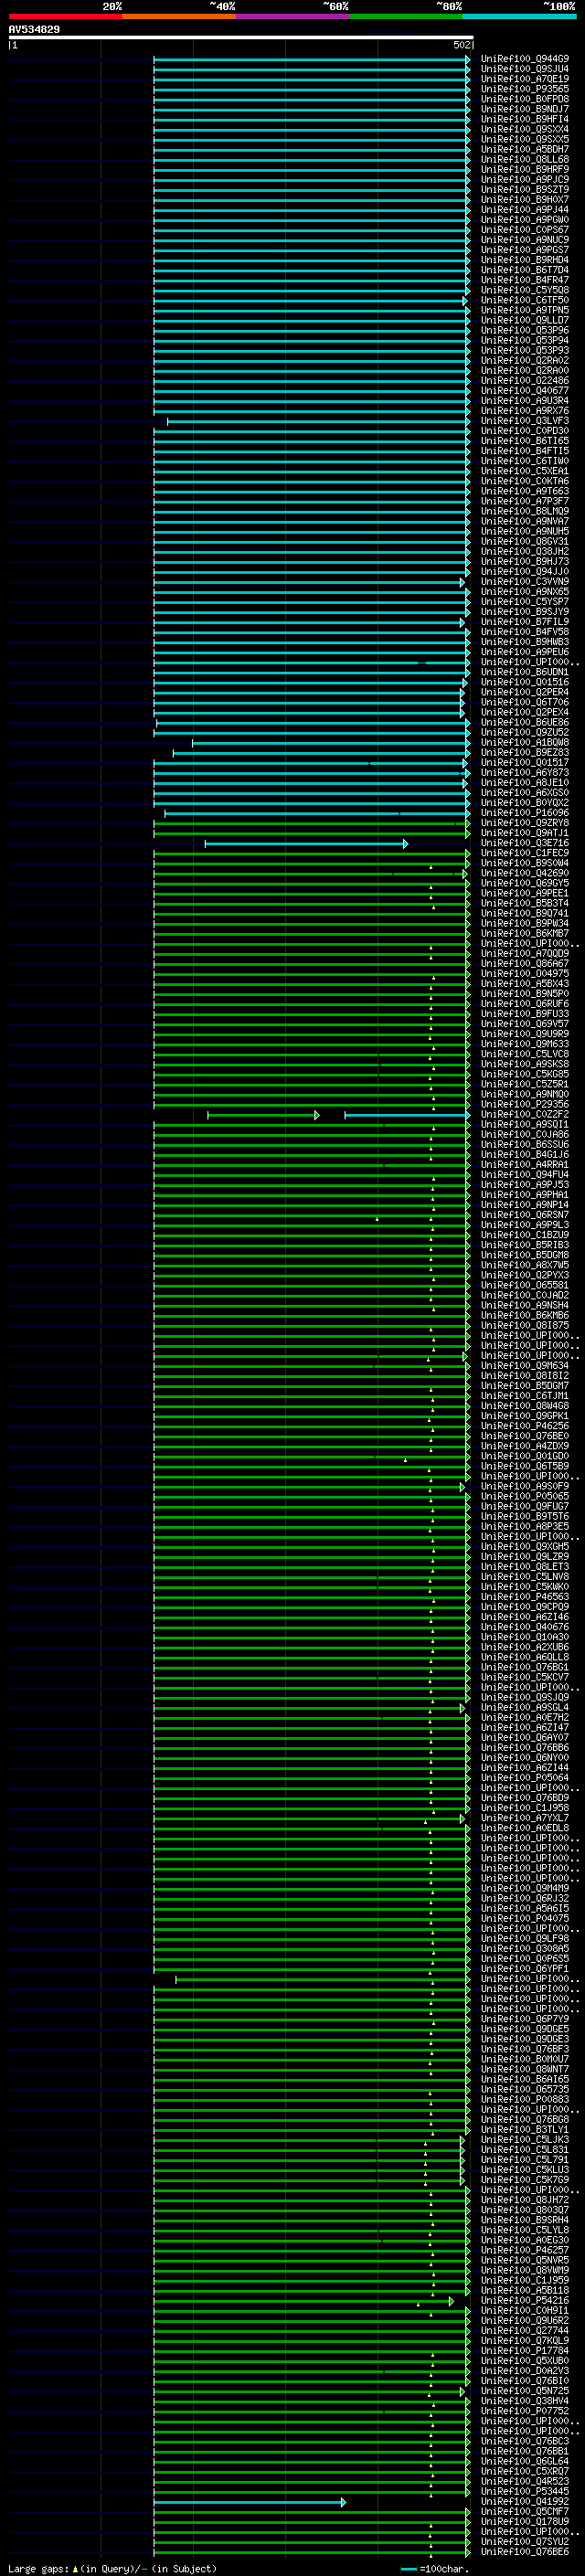The width and height of the screenshot is (585, 2576).
Task: Select the UniRef100_Q2PER4 label
Action: (x=525, y=692)
